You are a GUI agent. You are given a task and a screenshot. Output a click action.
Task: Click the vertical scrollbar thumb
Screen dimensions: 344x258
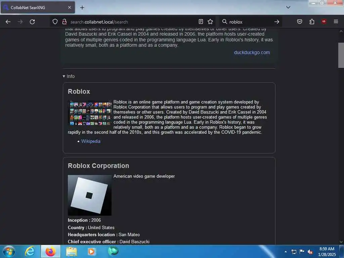[x=341, y=55]
